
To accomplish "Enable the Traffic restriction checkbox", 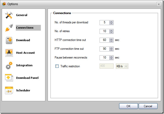I will (x=57, y=66).
